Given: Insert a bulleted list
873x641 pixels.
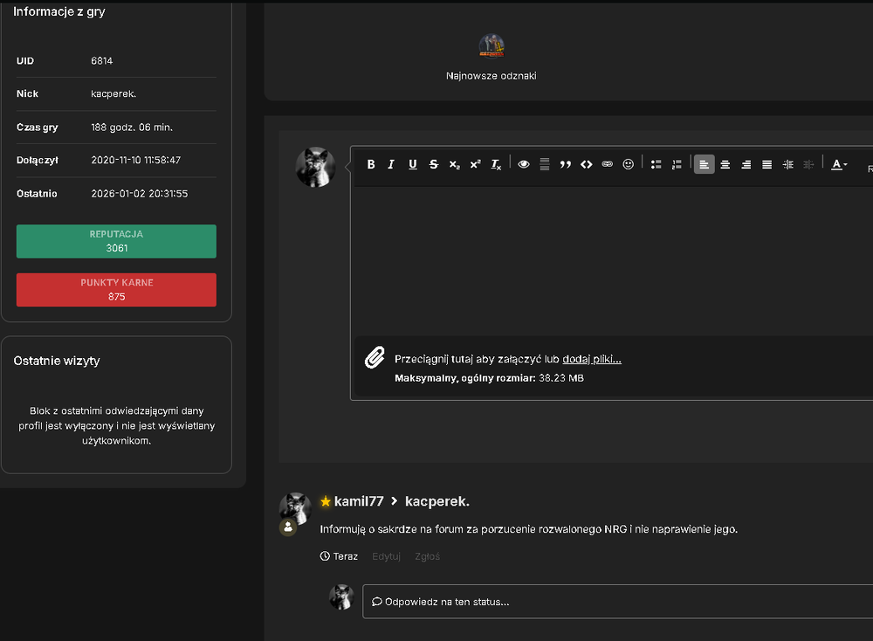Looking at the screenshot, I should tap(656, 164).
